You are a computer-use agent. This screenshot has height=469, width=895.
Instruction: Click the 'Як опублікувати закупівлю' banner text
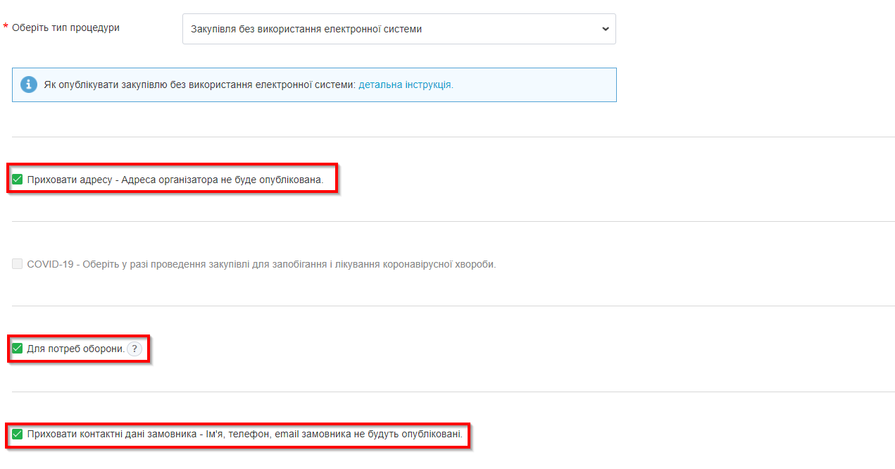pyautogui.click(x=200, y=85)
